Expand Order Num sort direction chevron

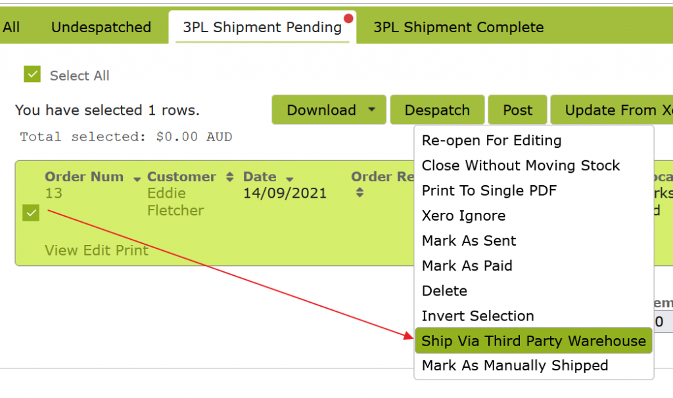137,178
